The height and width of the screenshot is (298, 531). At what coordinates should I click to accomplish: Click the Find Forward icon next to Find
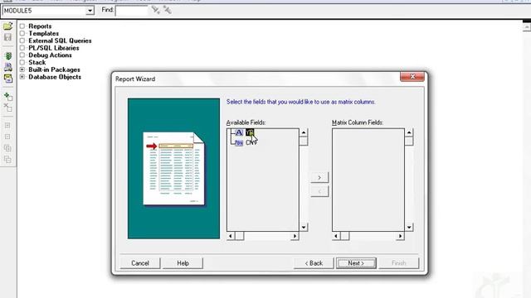click(155, 10)
